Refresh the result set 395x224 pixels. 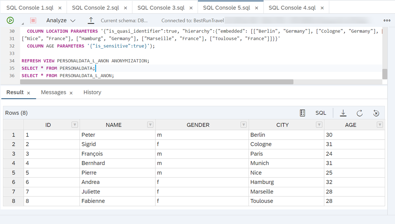coord(359,113)
